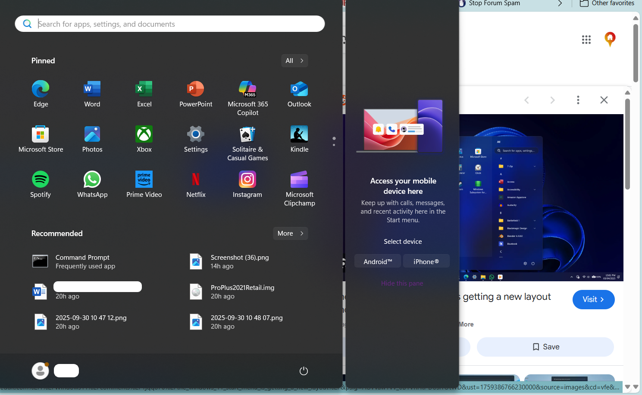Expand the Stop Forum Spam bookmark chevron

[x=560, y=3]
